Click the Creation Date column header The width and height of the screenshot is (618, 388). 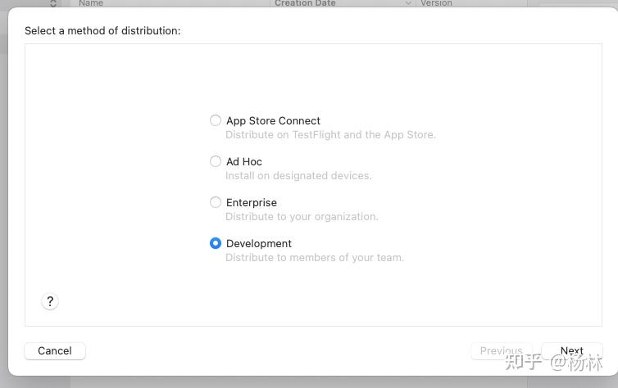point(304,3)
